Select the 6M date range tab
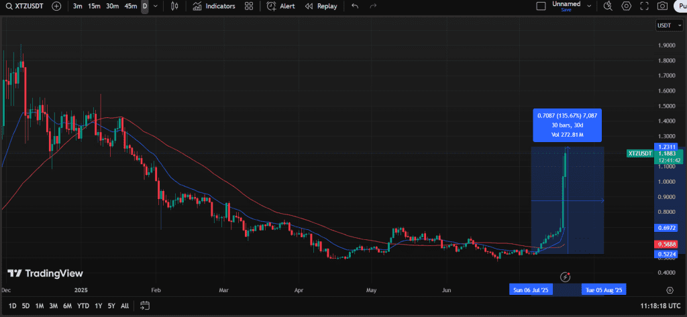Screen dimensions: 687x317 click(x=67, y=306)
